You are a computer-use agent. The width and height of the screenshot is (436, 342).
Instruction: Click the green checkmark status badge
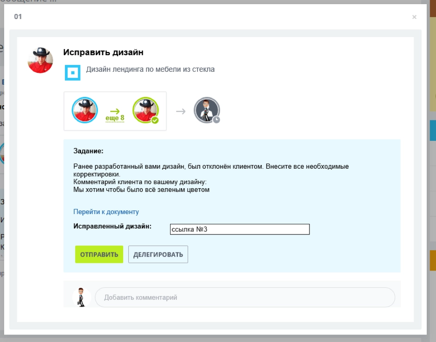click(x=155, y=120)
